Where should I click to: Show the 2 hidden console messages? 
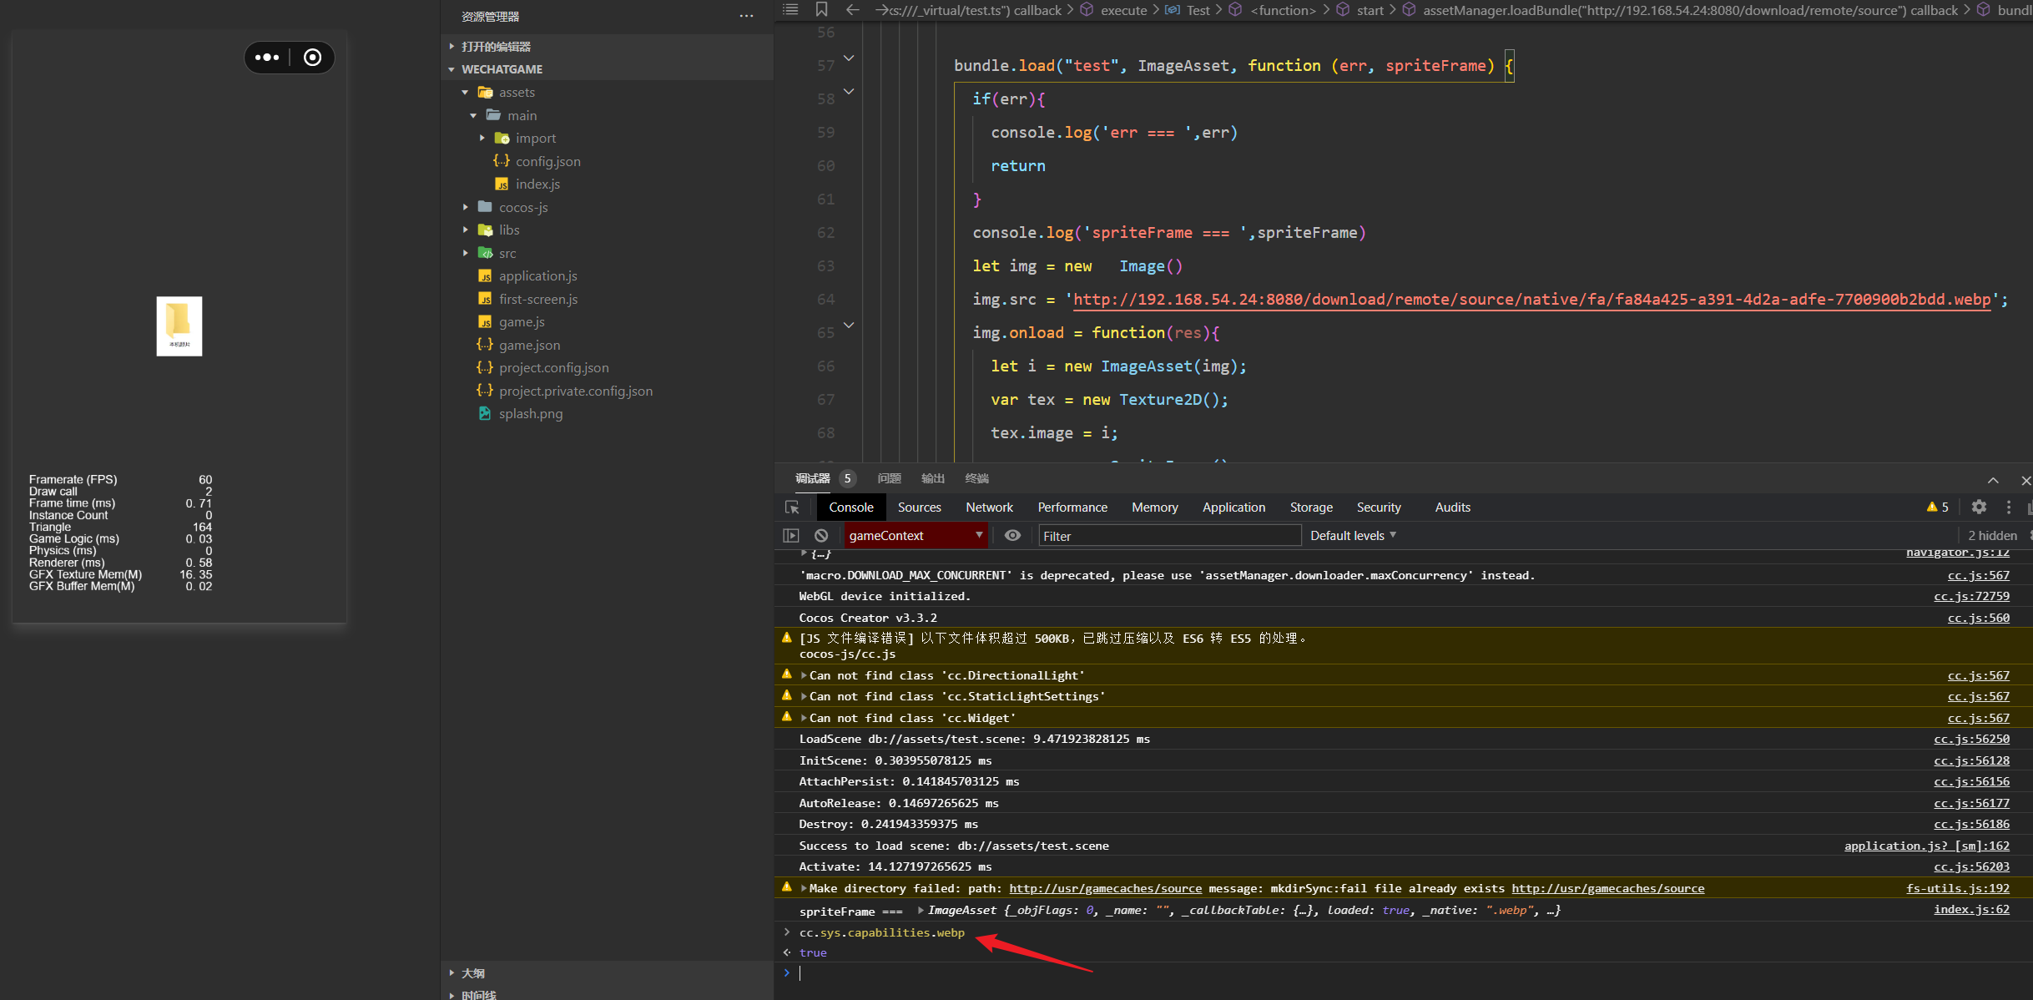coord(1992,535)
